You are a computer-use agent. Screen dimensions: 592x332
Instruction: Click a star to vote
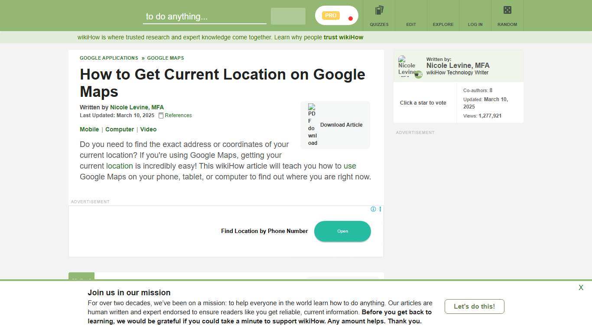423,103
